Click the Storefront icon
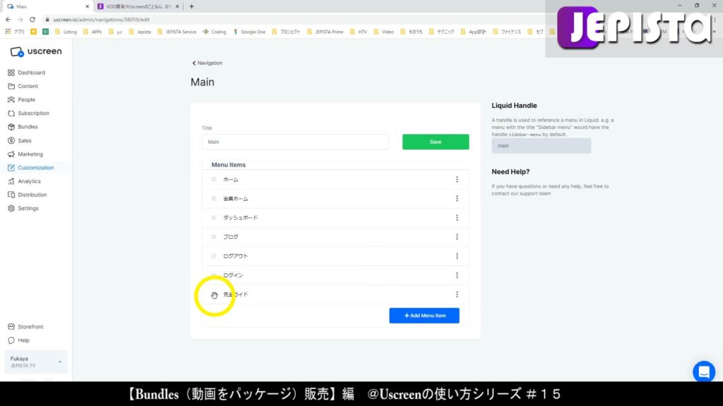Screen dimensions: 723x406 click(x=11, y=327)
